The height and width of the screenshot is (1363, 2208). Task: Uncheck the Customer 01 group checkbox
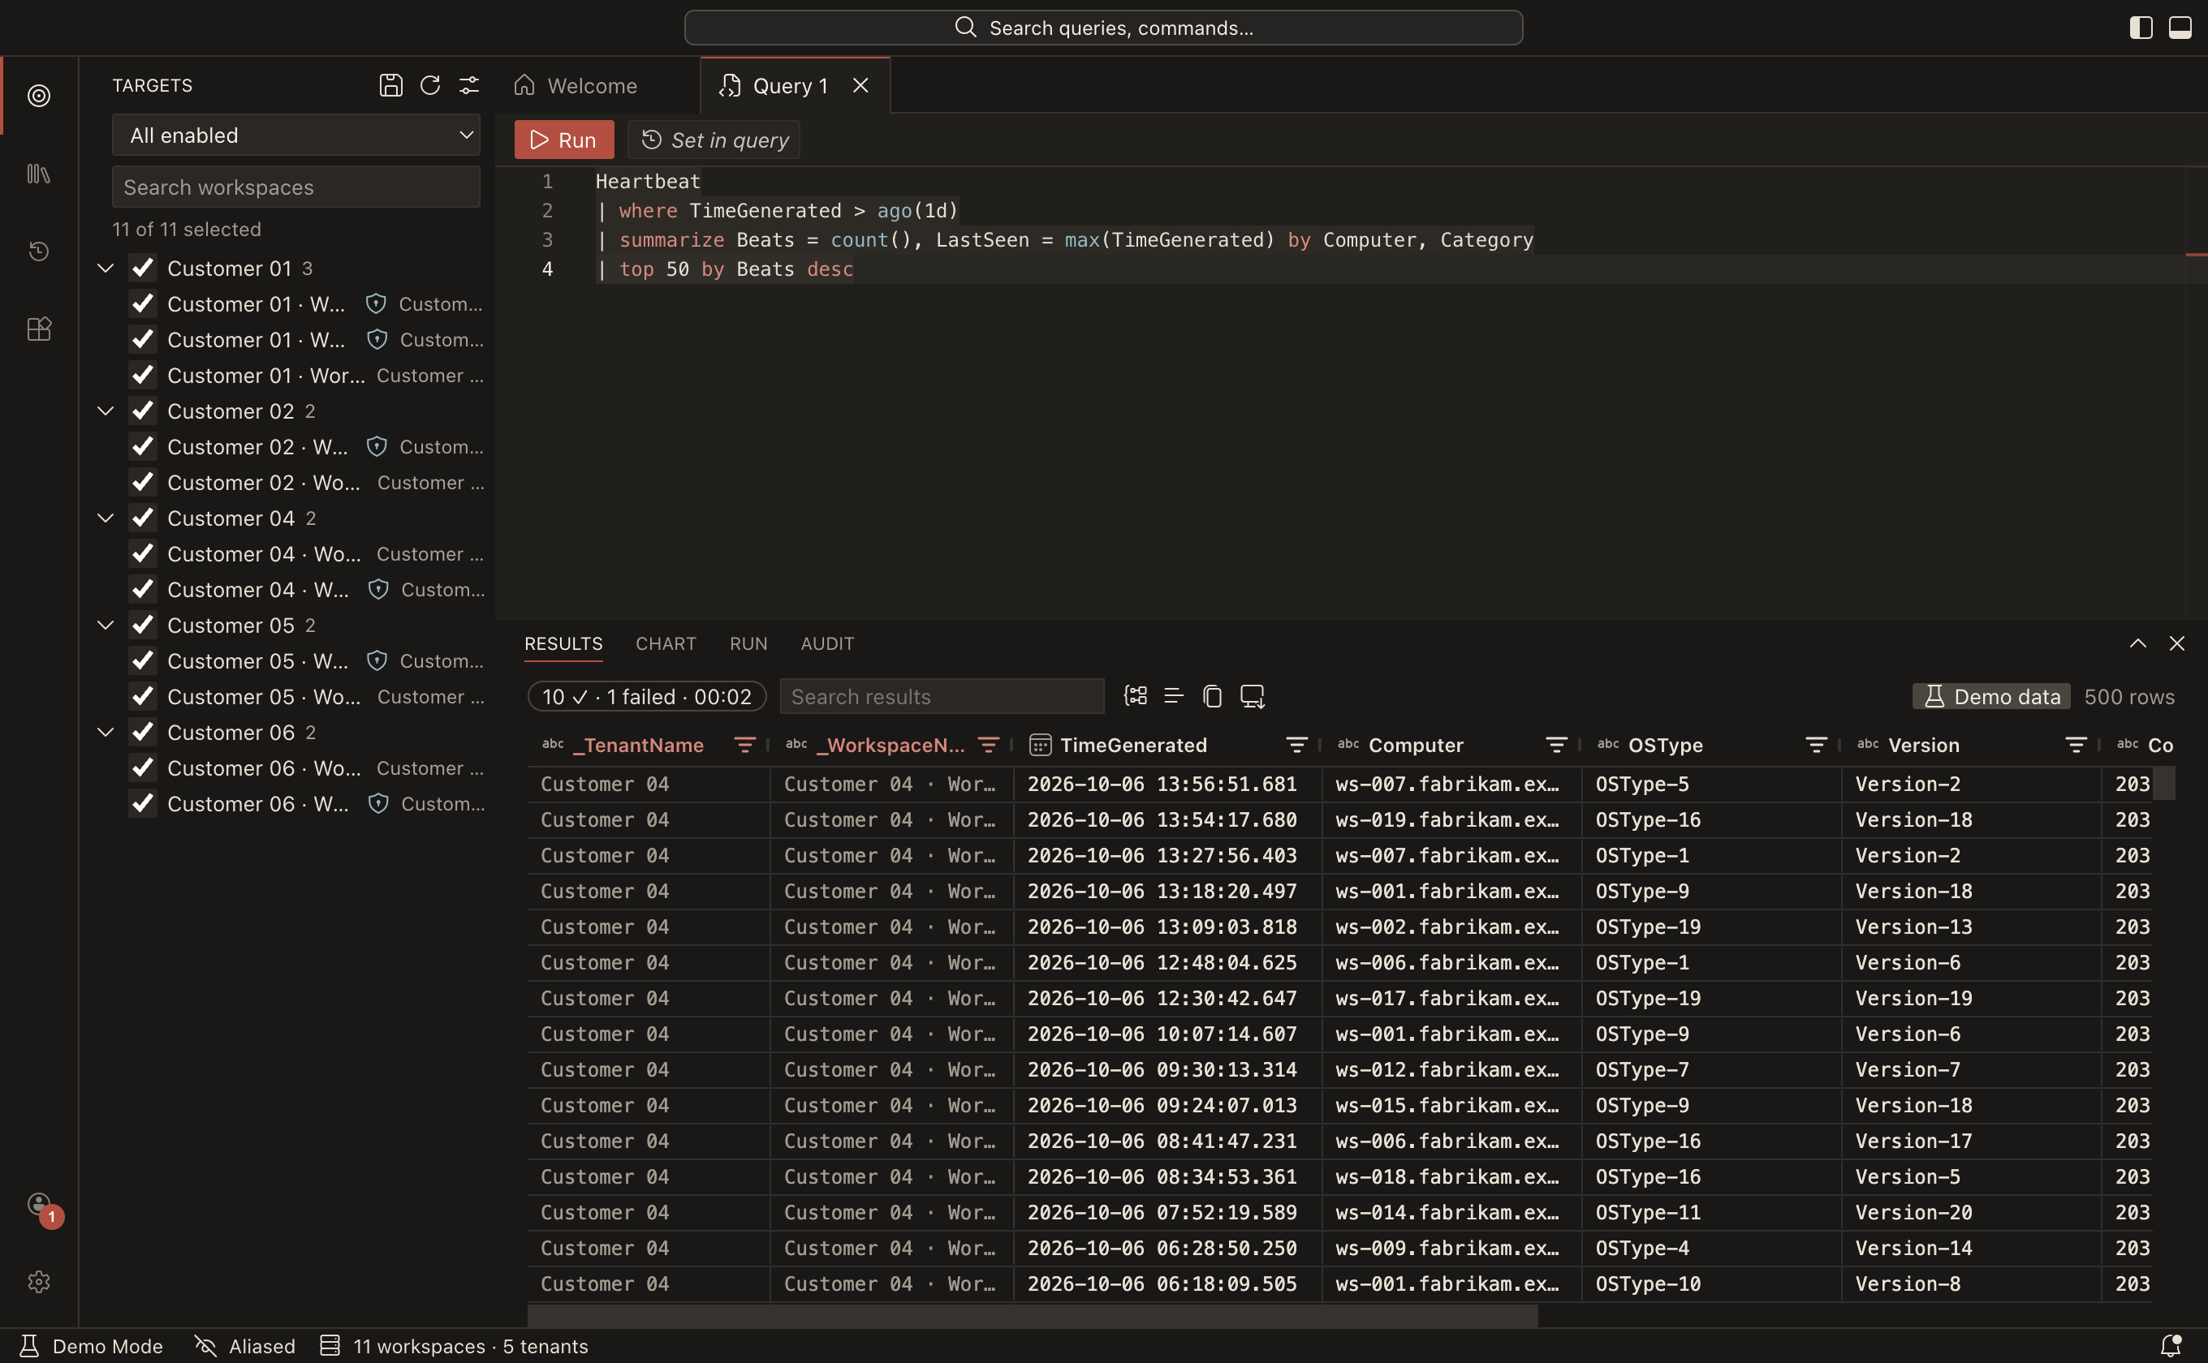point(144,268)
